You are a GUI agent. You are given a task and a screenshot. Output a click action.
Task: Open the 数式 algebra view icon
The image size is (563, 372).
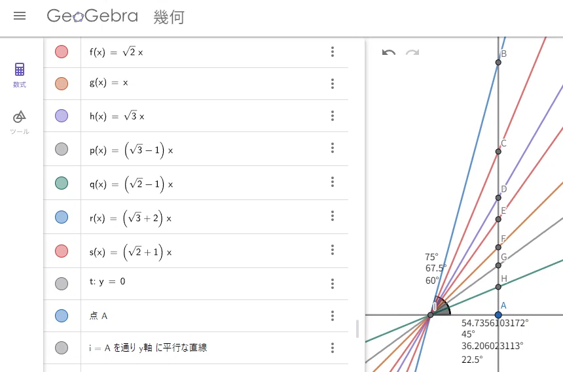point(20,75)
